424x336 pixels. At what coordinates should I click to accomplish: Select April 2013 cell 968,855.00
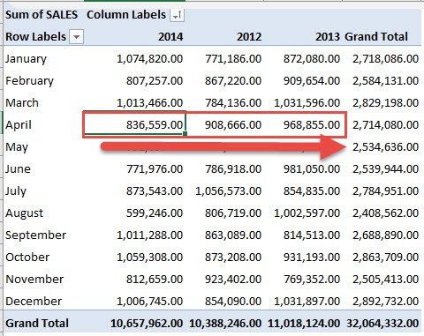[x=312, y=125]
